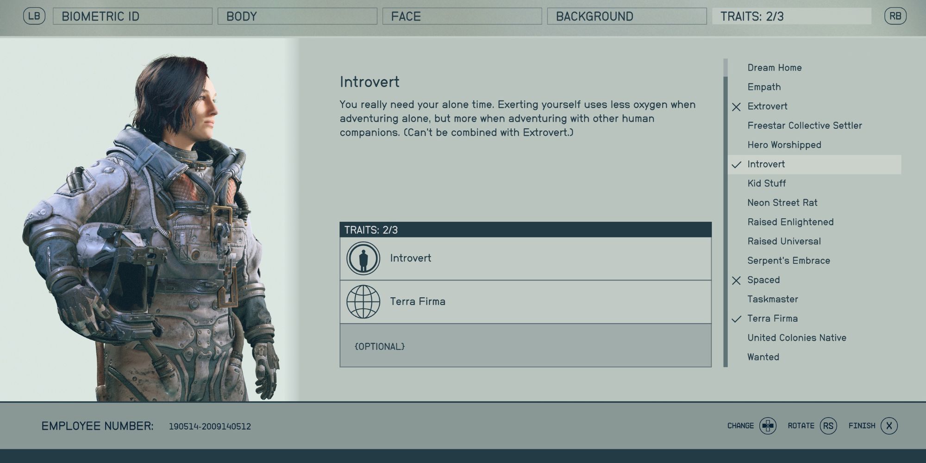Switch to the Body tab

coord(297,16)
